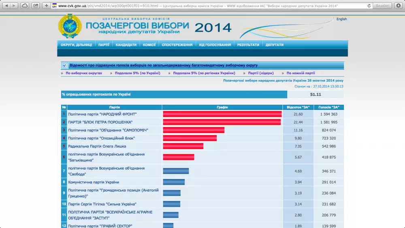Click the browser Back arrow button
This screenshot has width=405, height=228.
click(6, 6)
